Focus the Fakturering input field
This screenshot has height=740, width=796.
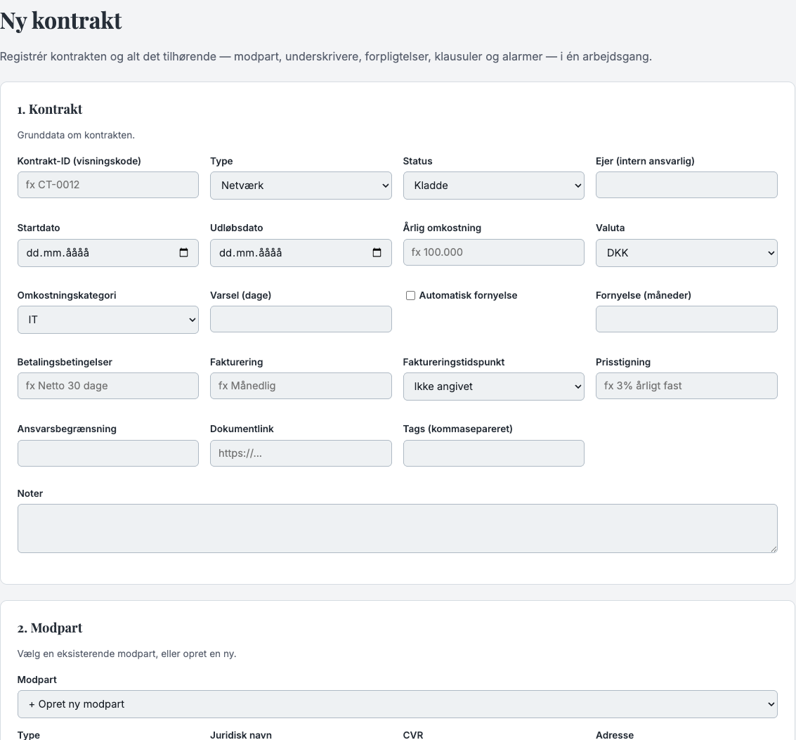click(301, 386)
